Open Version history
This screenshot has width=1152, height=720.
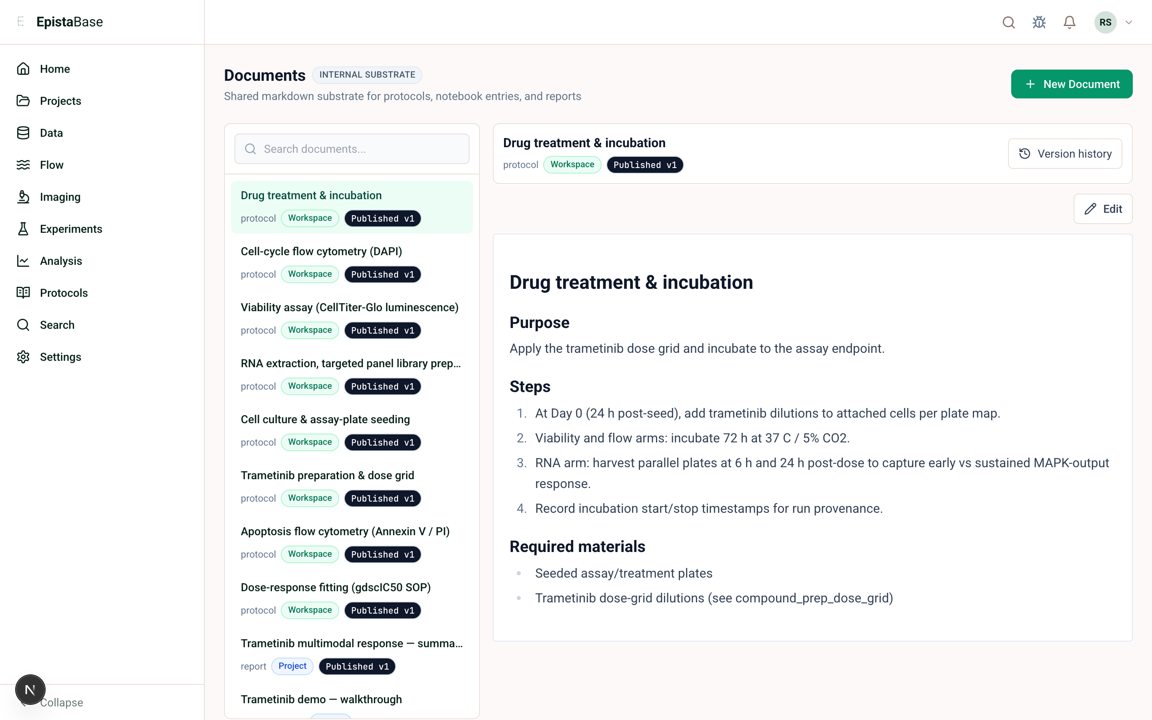click(1064, 154)
